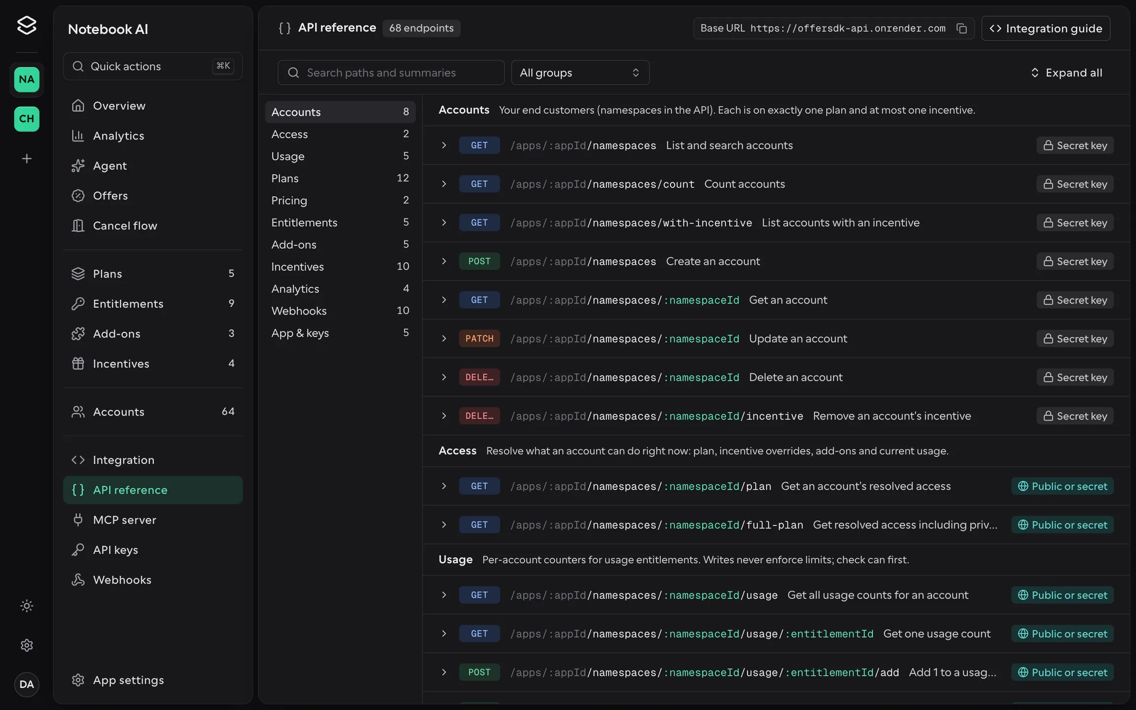Open the Quick actions search box
This screenshot has height=710, width=1136.
pyautogui.click(x=153, y=66)
